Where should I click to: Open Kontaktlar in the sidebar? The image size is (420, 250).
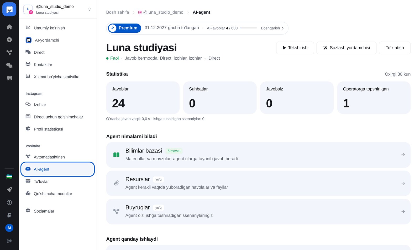pyautogui.click(x=57, y=65)
